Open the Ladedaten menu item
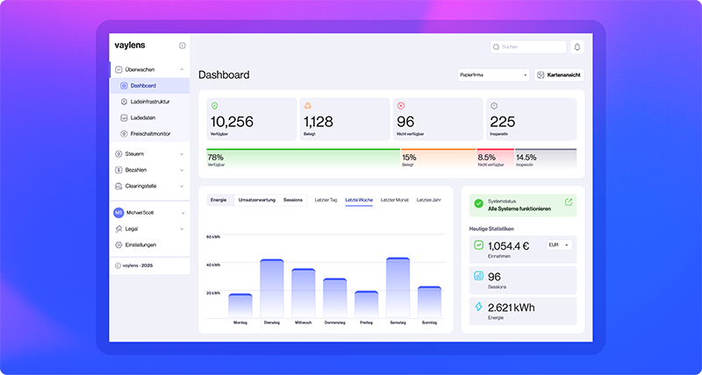The width and height of the screenshot is (702, 375). click(150, 118)
